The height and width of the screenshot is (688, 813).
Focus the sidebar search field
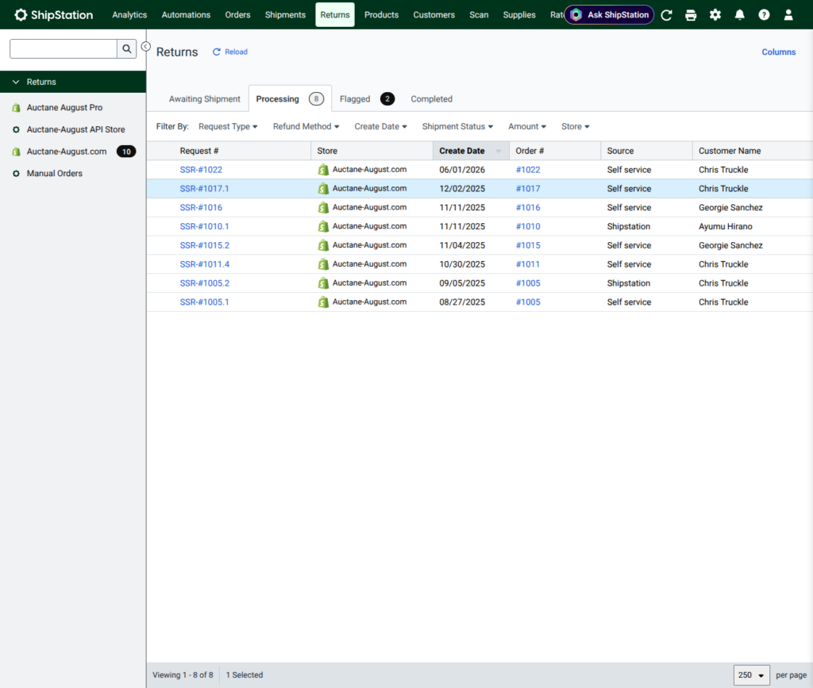[64, 48]
